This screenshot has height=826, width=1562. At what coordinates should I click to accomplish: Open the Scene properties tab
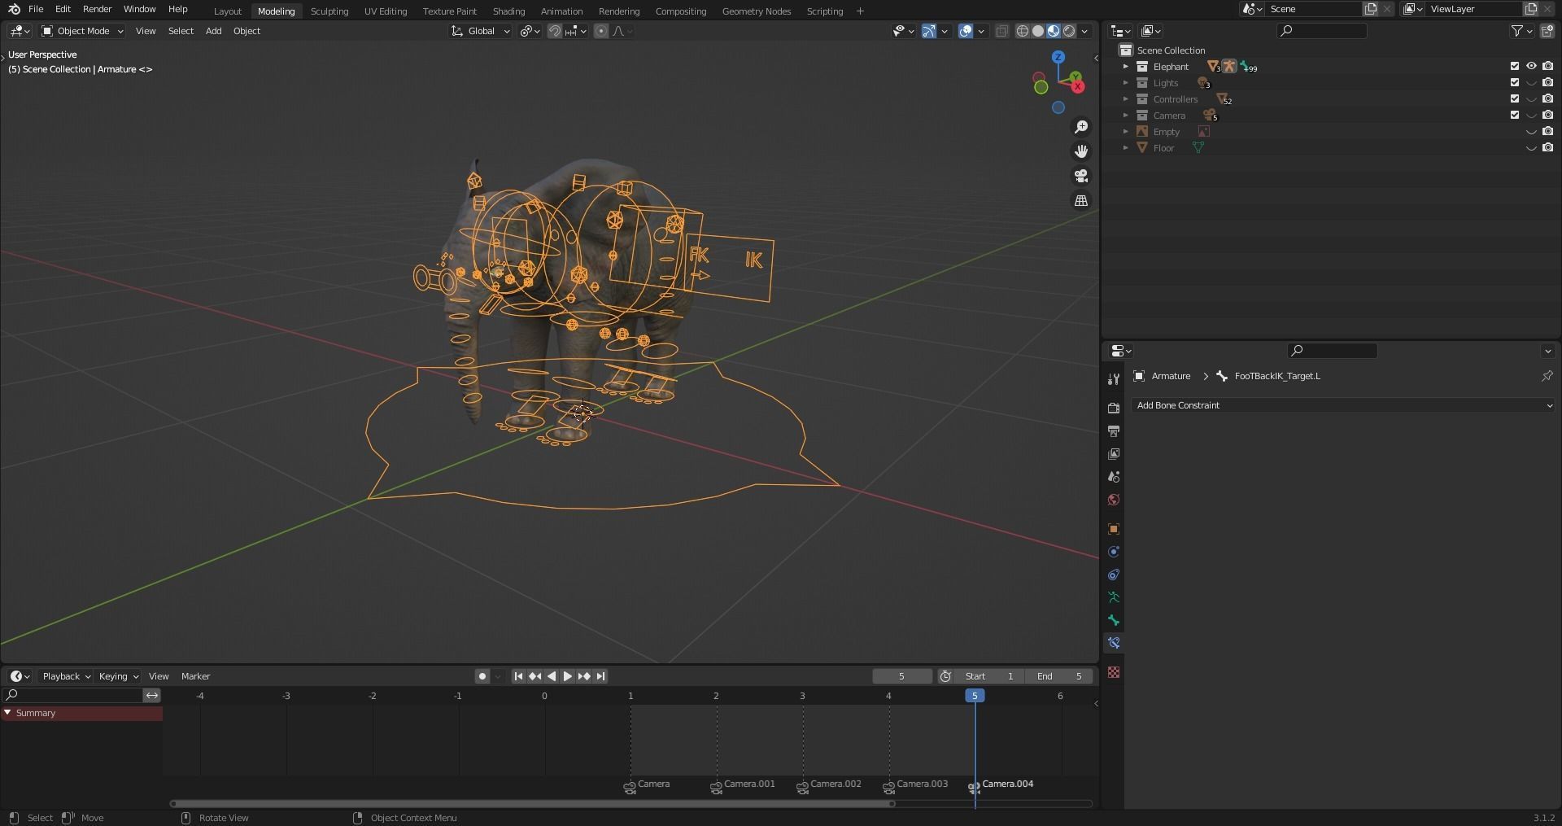tap(1114, 477)
